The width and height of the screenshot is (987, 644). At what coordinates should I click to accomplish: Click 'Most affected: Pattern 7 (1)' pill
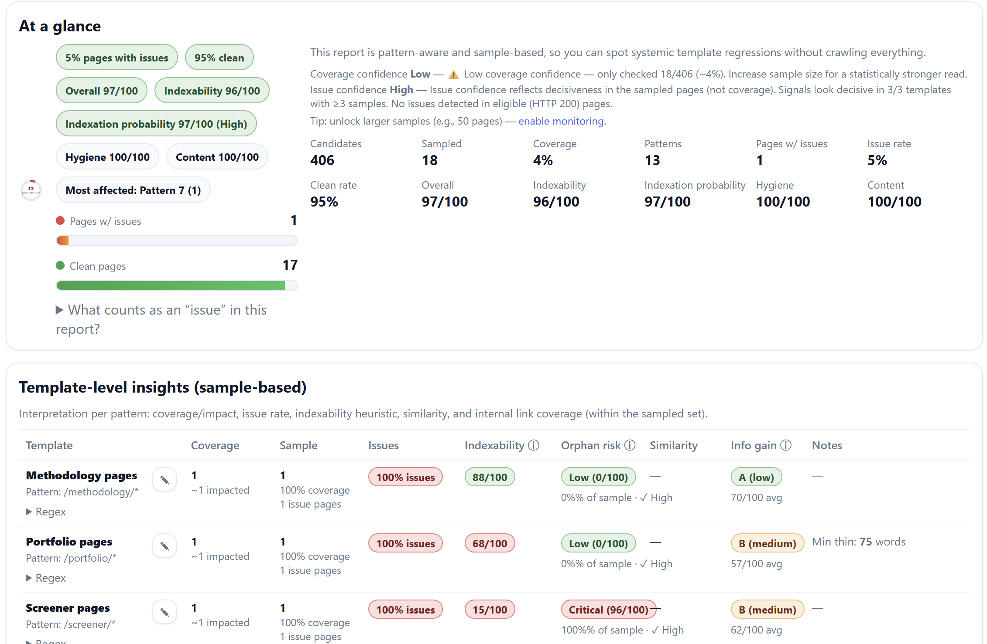[133, 190]
